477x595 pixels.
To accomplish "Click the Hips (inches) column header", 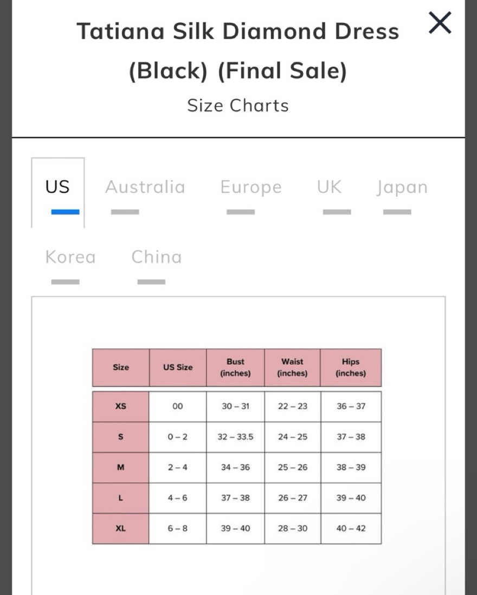I will point(351,367).
